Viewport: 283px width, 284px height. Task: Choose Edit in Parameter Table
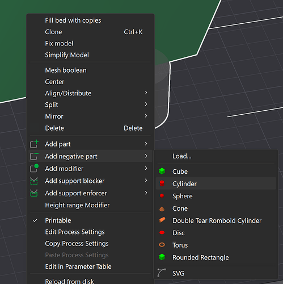tap(78, 266)
